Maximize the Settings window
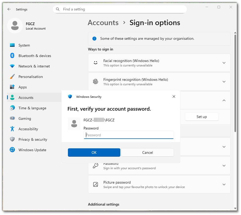 point(219,7)
